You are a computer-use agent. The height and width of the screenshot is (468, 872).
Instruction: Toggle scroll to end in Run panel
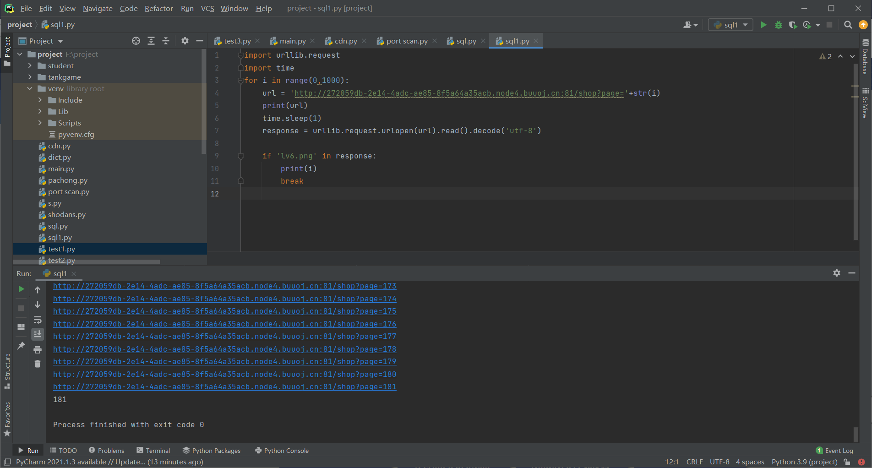point(38,334)
